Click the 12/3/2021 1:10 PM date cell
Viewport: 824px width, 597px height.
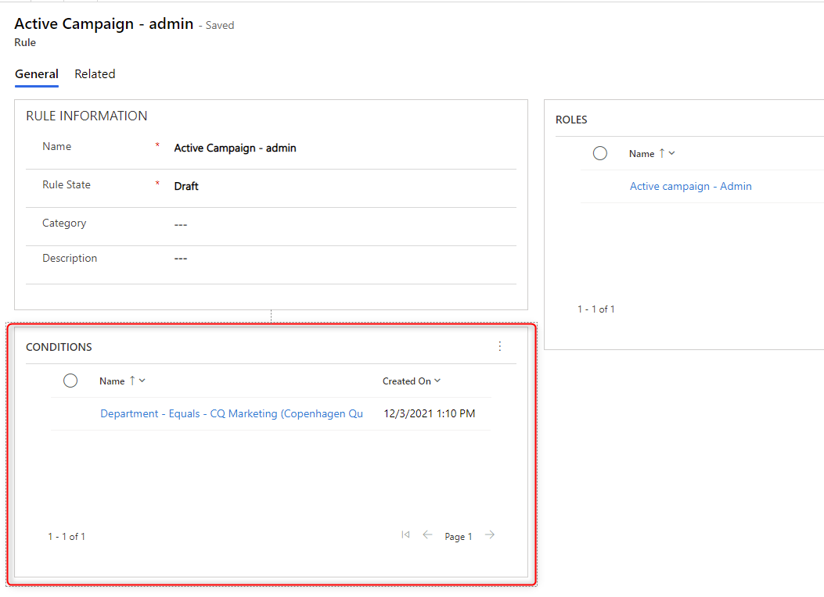coord(429,413)
